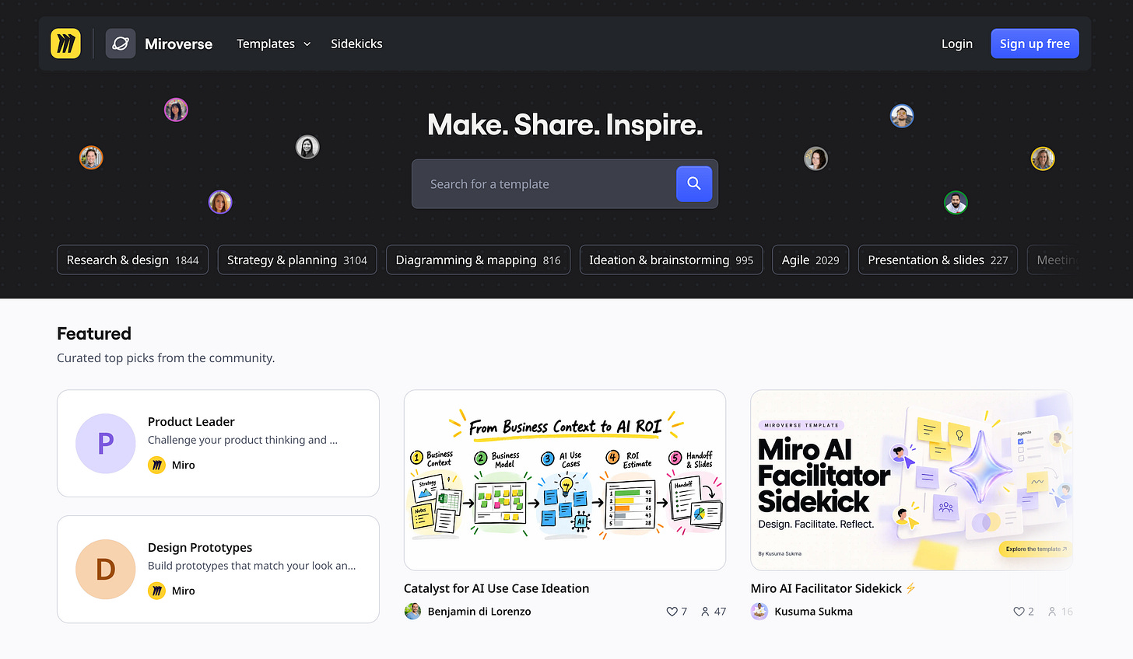The height and width of the screenshot is (659, 1133).
Task: Like the Miro AI Facilitator Sidekick template
Action: [x=1019, y=612]
